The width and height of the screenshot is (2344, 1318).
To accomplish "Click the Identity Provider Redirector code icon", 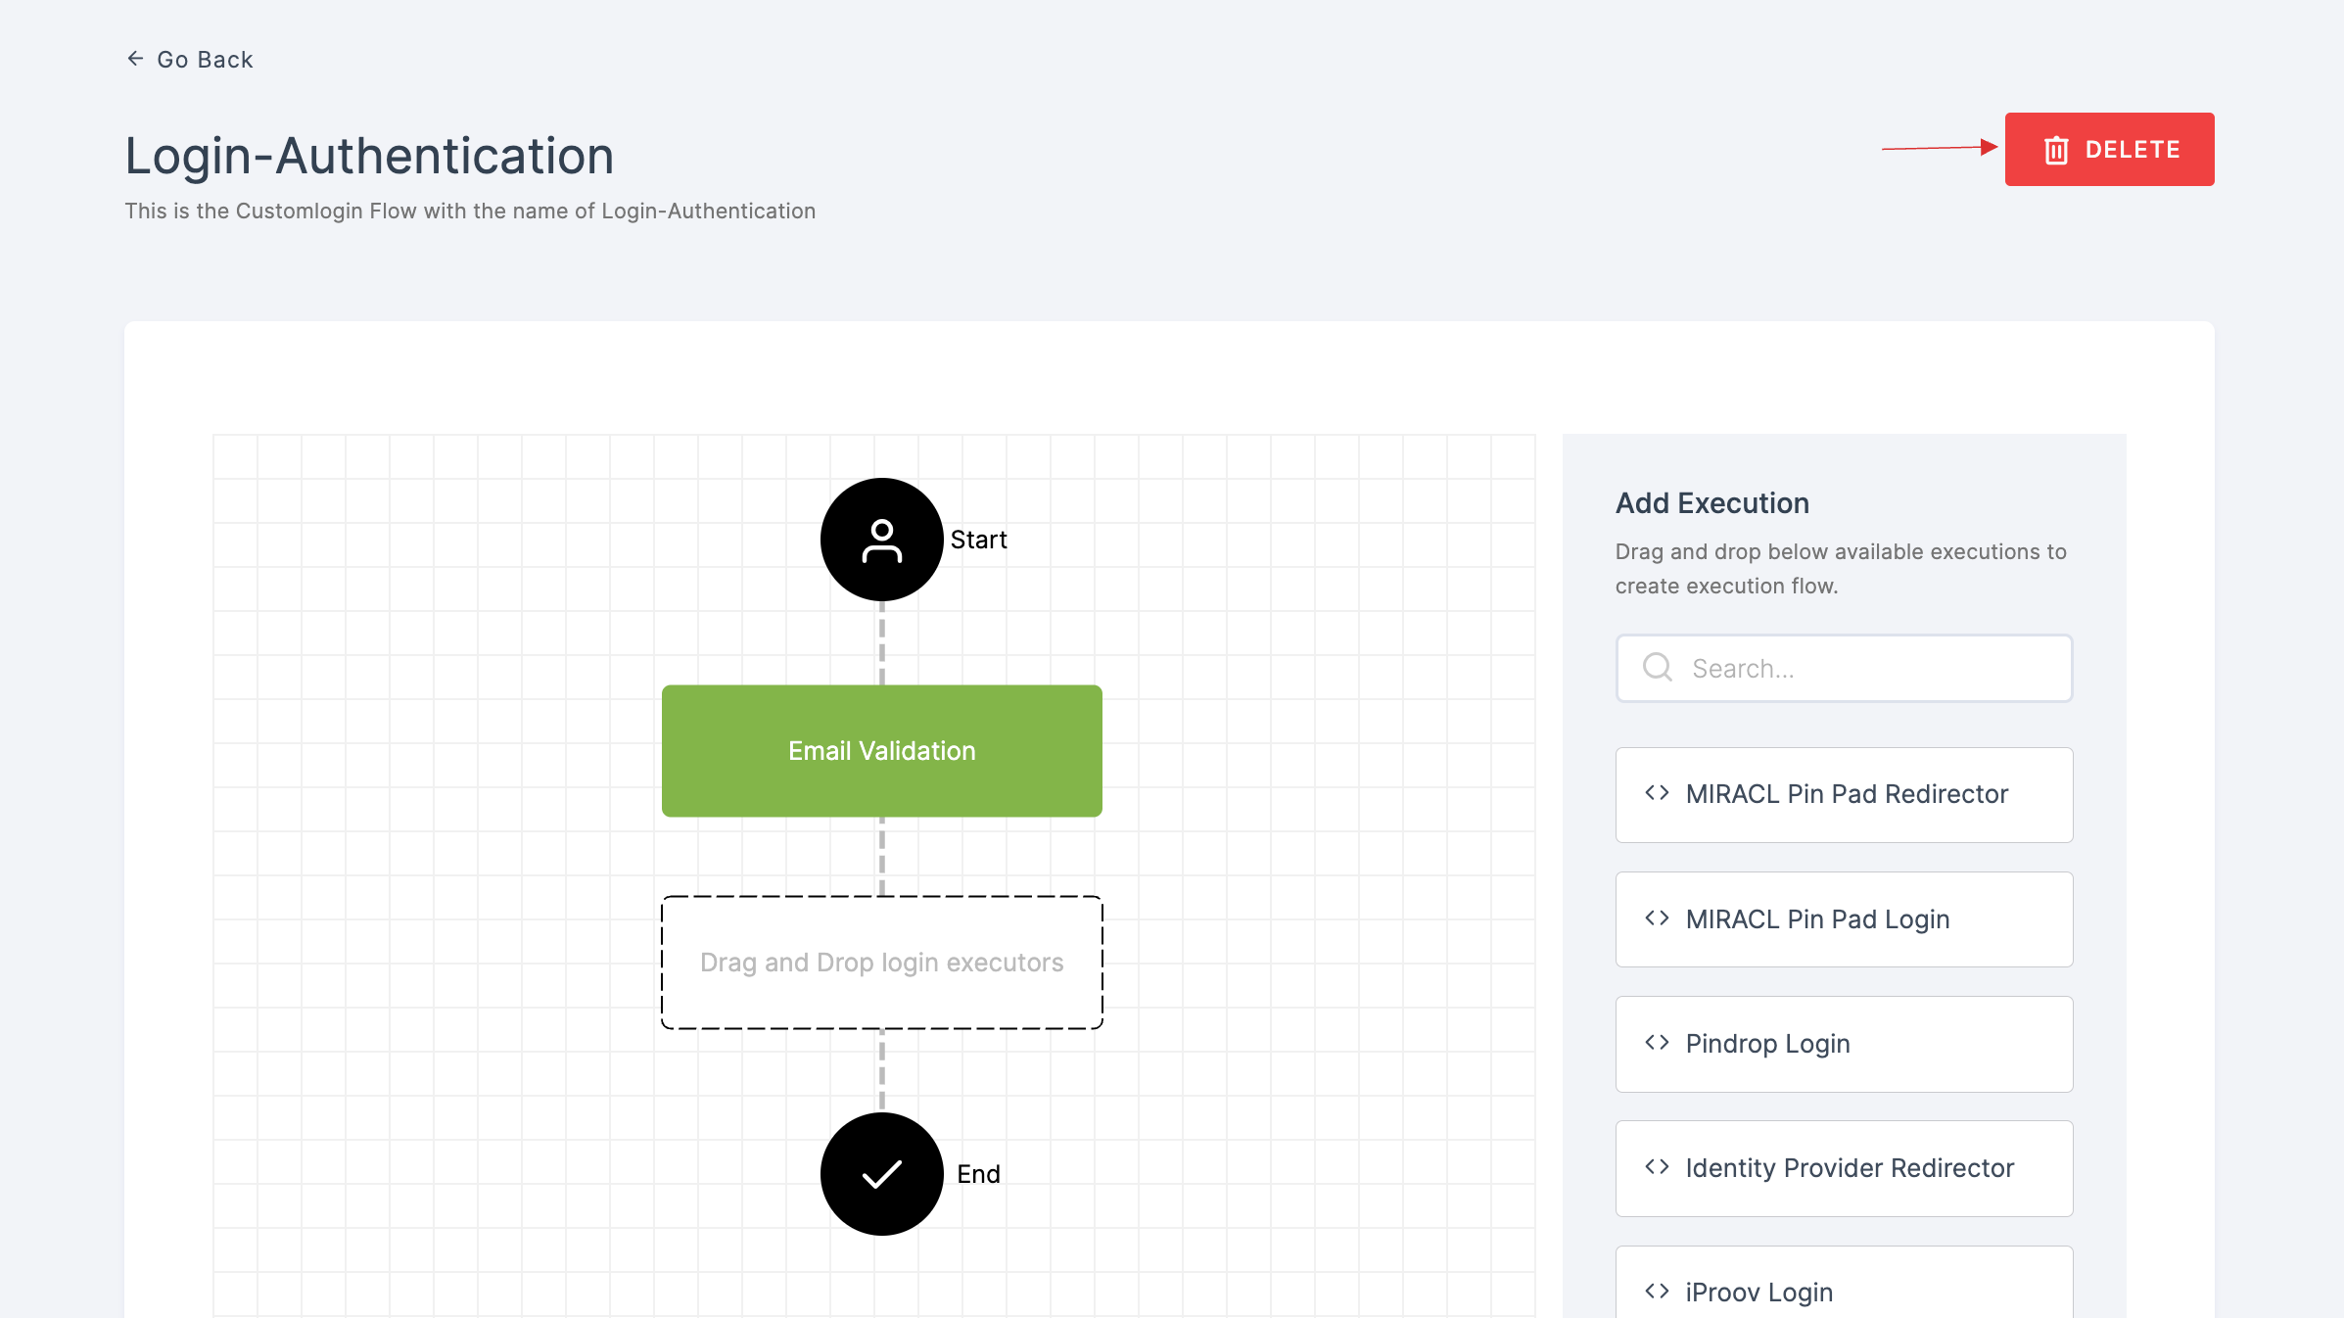I will [1657, 1167].
